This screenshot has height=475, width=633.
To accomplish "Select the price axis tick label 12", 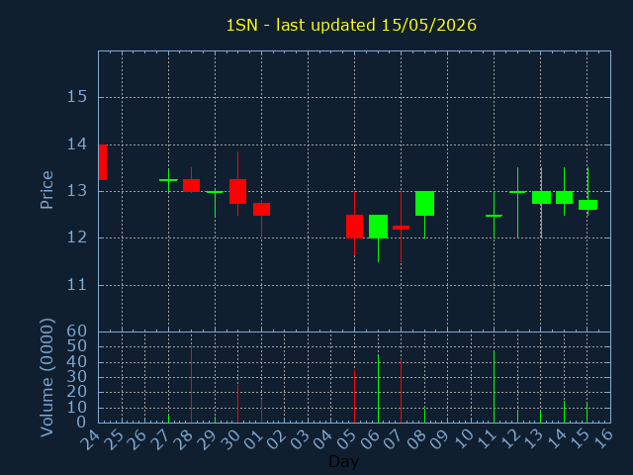I will point(77,237).
